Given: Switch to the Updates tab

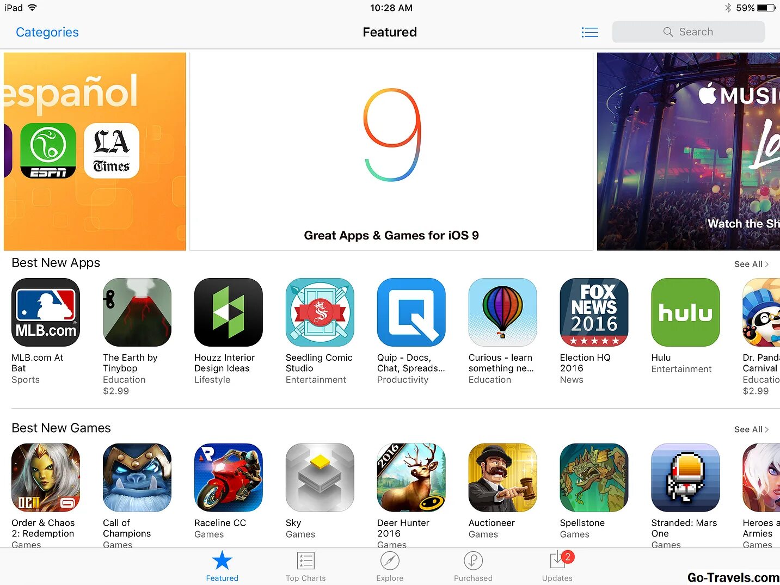Looking at the screenshot, I should point(557,566).
